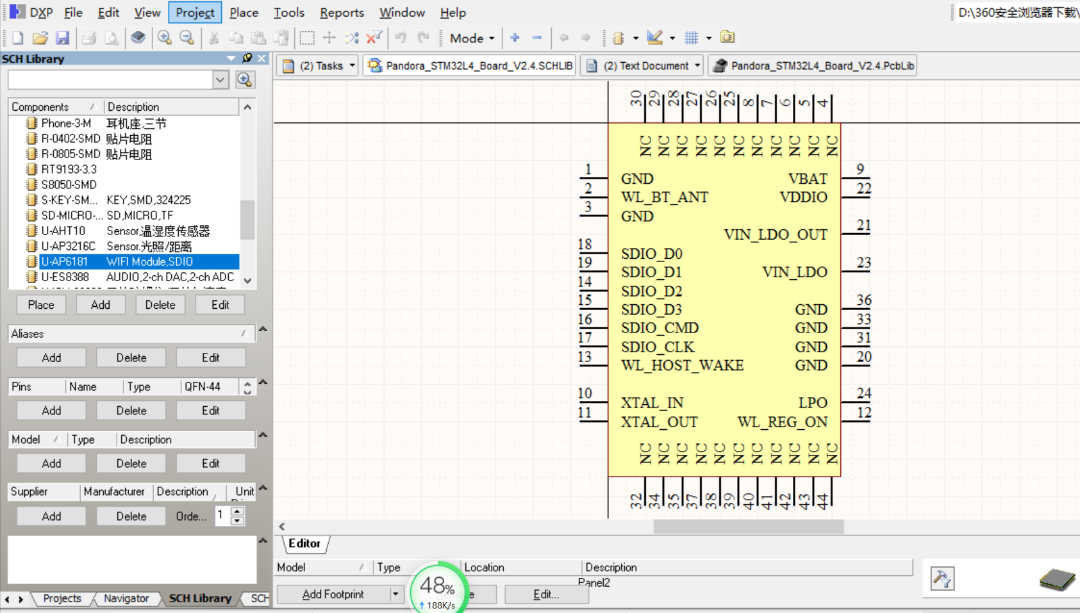
Task: Click the Add Footprint button
Action: click(x=333, y=594)
